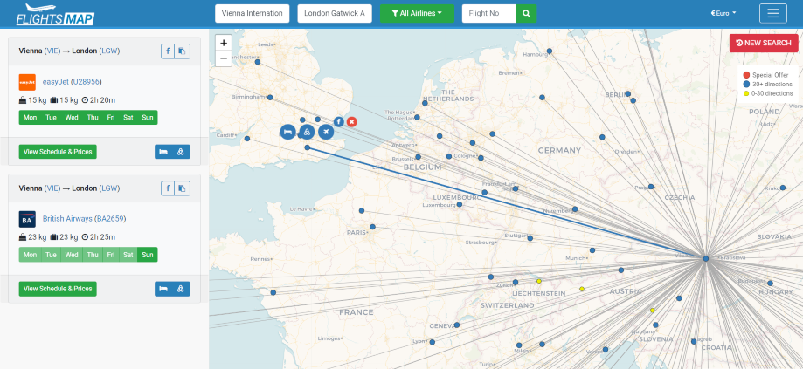Select the Vienna hub marker on map
The image size is (803, 369).
706,259
